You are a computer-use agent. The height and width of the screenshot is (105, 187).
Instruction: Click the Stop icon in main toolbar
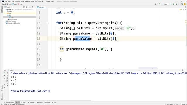coord(179,4)
